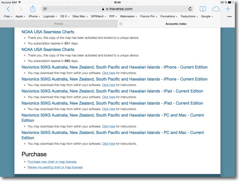Tap the 351 days subscription expiry text
239x181 pixels.
[x=53, y=43]
